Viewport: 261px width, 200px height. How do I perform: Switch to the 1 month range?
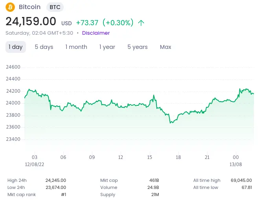tap(76, 47)
